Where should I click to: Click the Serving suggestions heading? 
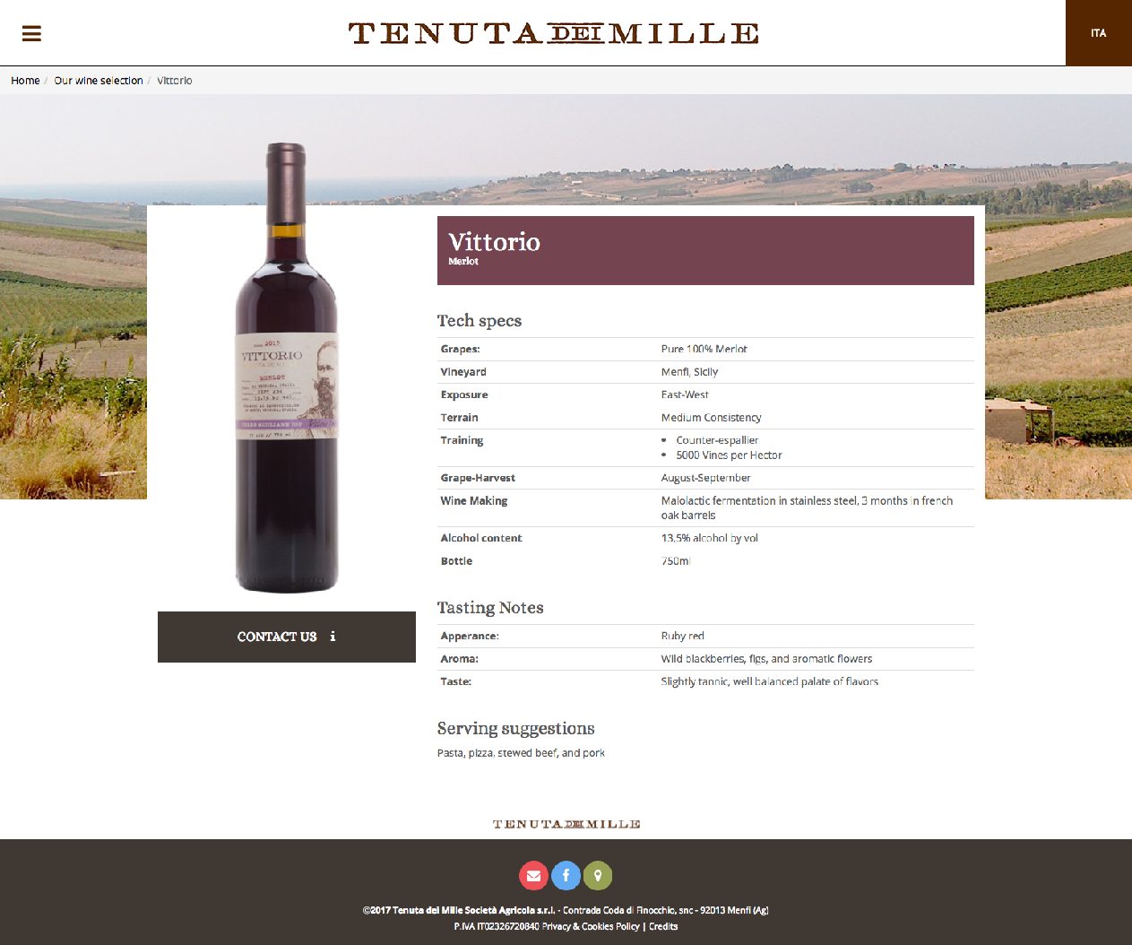pyautogui.click(x=516, y=728)
